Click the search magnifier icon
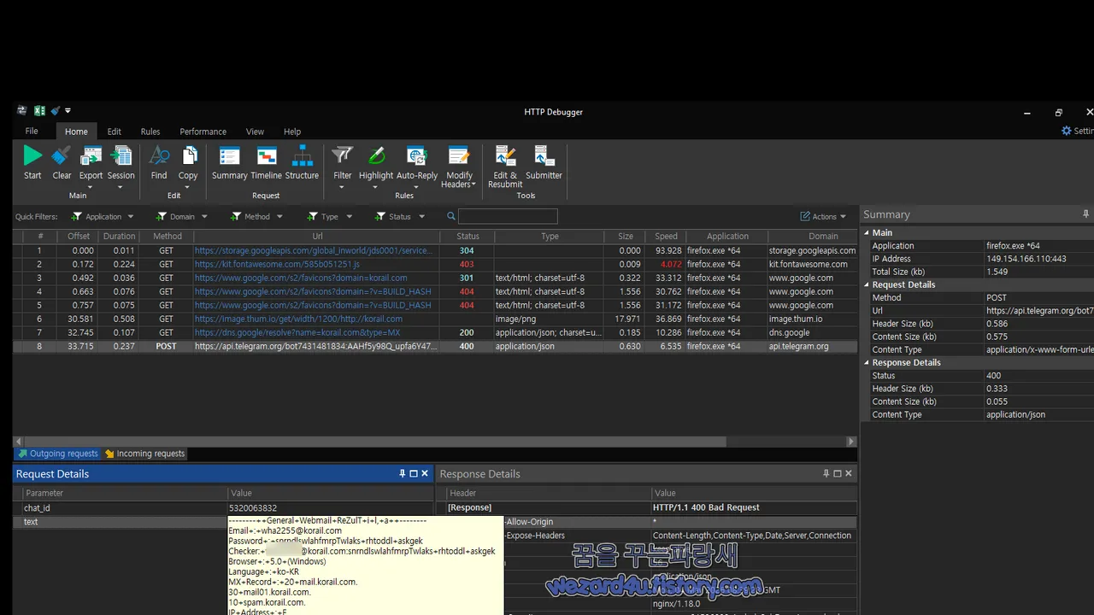Screen dimensions: 1094x615 pyautogui.click(x=451, y=217)
